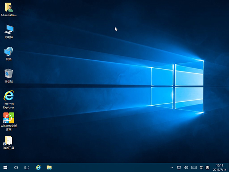The width and height of the screenshot is (229, 172).
Task: Open File Explorer from the taskbar
Action: [x=49, y=167]
